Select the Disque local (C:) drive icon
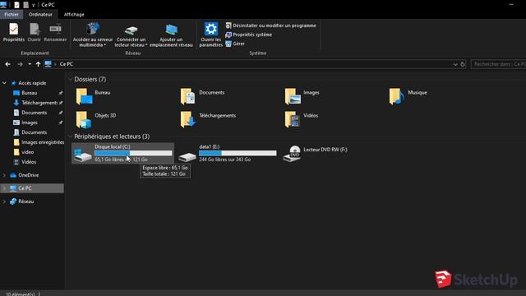Screen dimensions: 526x296 [x=82, y=155]
